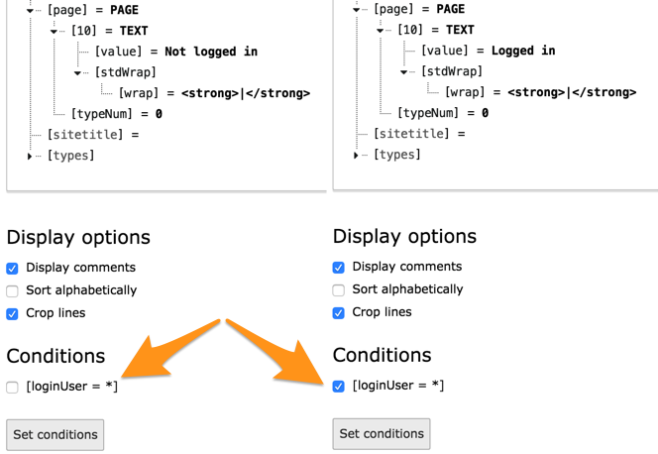Expand the [types] node in right tree
The height and width of the screenshot is (454, 658).
[x=356, y=156]
